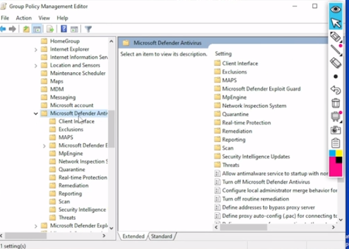Open the File menu
This screenshot has height=249, width=349.
5,18
